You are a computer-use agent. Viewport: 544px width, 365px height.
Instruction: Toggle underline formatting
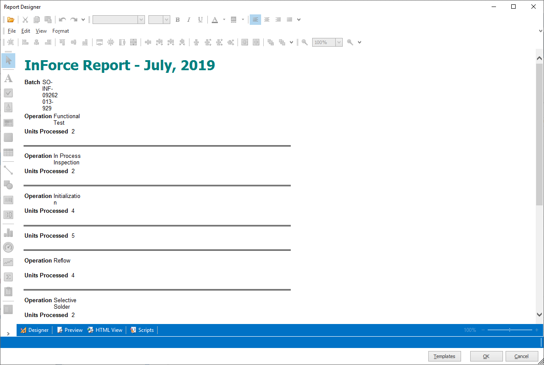pos(200,19)
